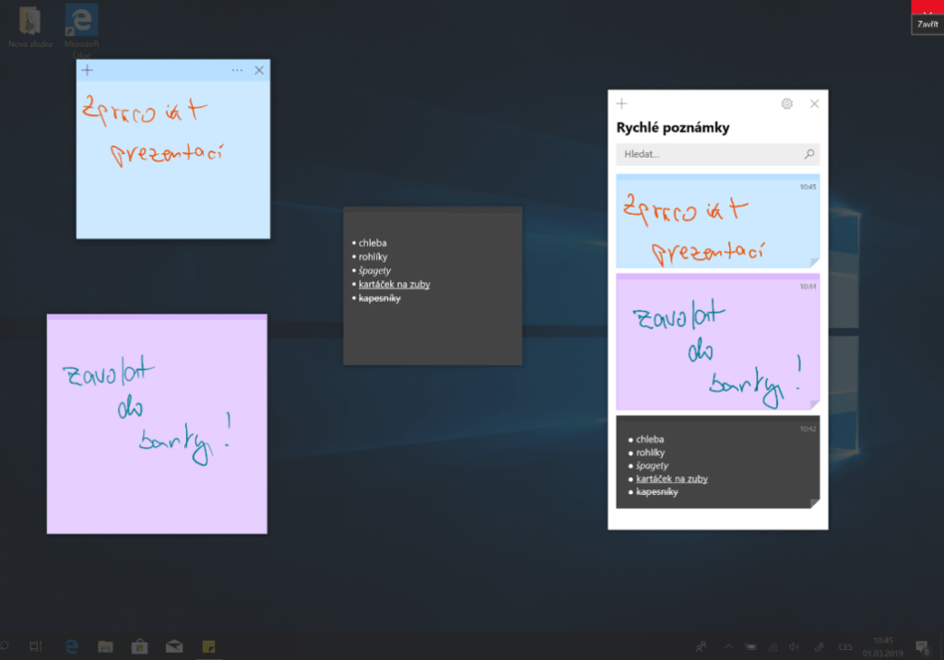Expand hidden system tray icons

(727, 646)
